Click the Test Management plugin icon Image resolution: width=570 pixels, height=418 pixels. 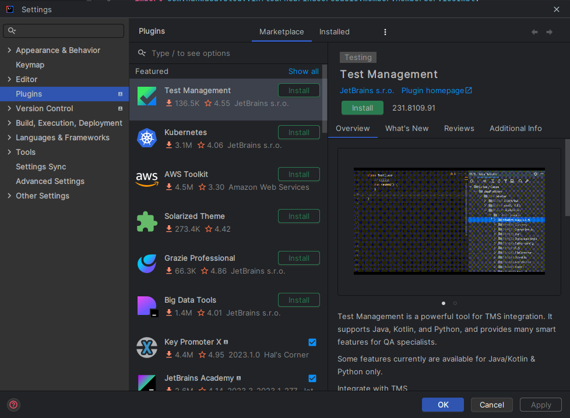pyautogui.click(x=147, y=96)
